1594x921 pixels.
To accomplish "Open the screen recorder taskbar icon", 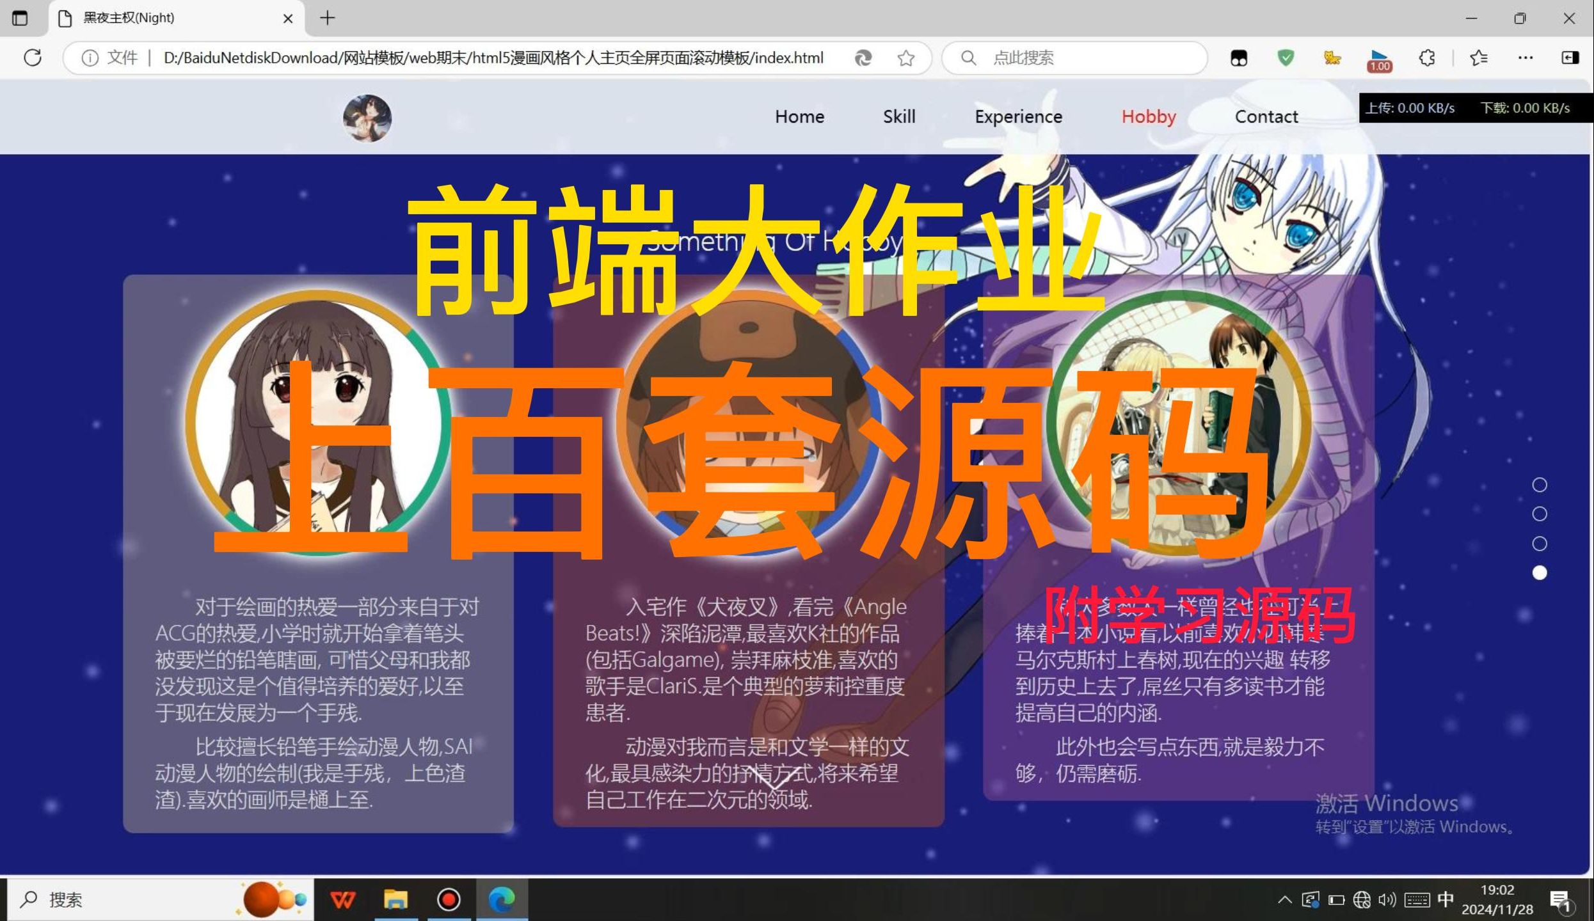I will click(449, 900).
